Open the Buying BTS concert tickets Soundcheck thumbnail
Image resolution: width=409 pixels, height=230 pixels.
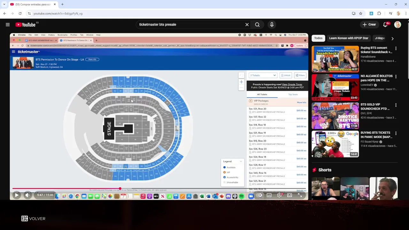(x=335, y=59)
